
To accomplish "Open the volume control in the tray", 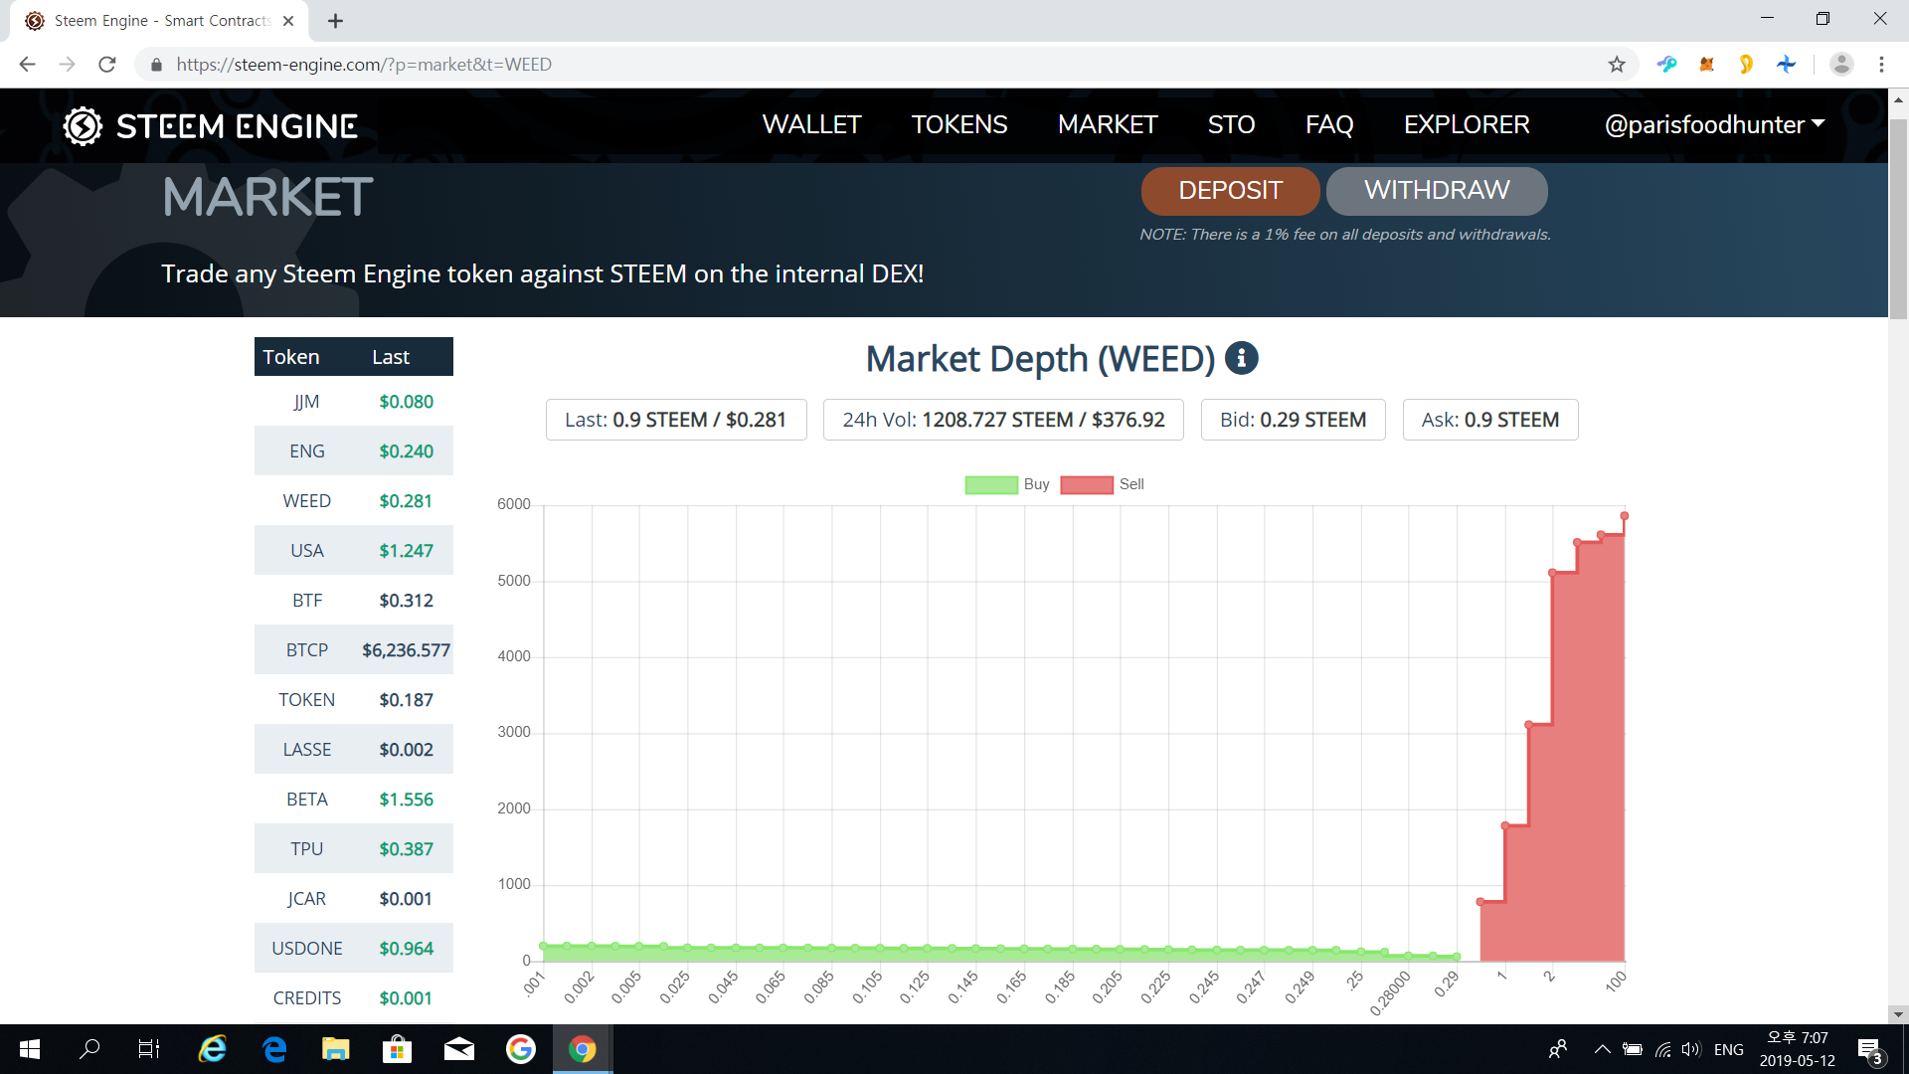I will click(1690, 1049).
